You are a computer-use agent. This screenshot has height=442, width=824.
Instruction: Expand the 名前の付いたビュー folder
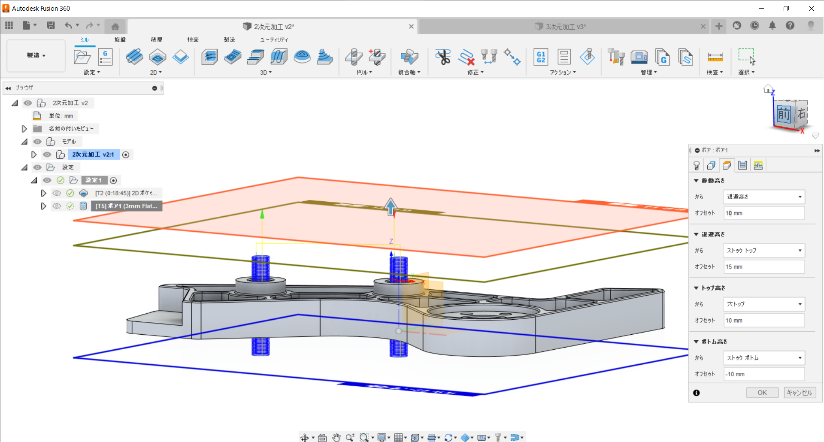24,129
